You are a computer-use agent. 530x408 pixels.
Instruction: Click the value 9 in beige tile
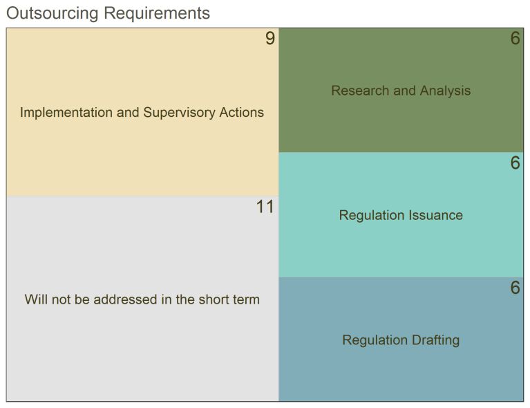[269, 38]
